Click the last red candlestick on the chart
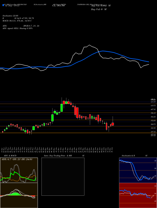The width and height of the screenshot is (157, 208). [113, 124]
